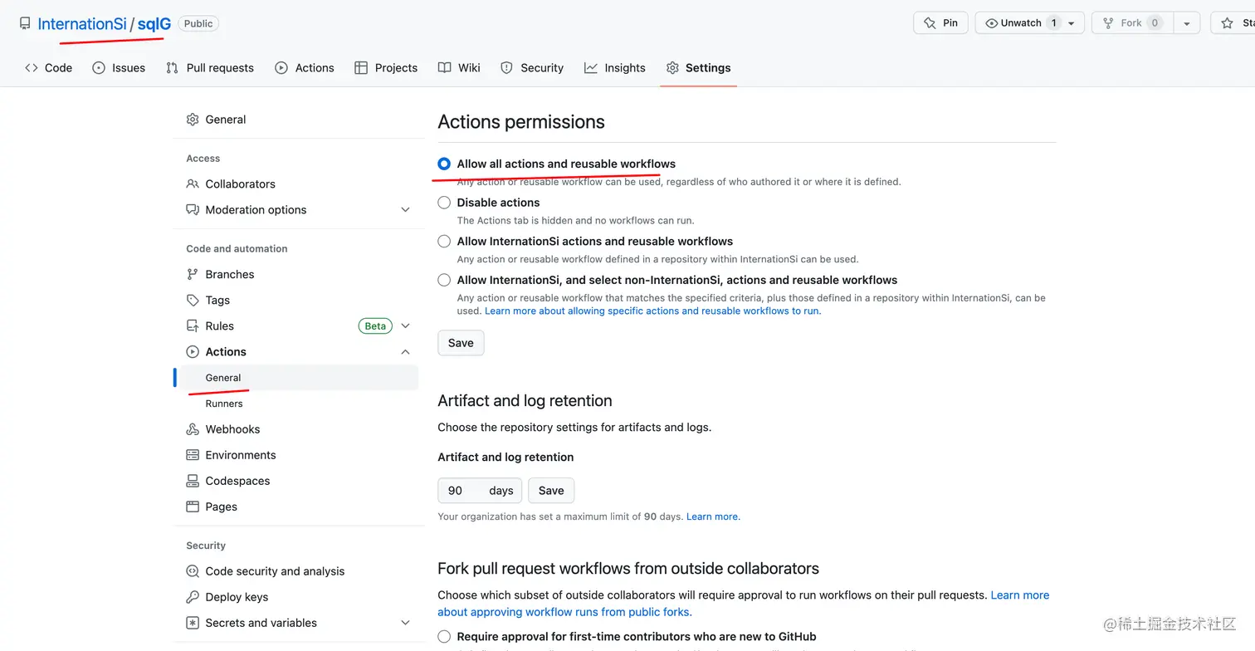Click the Pin icon button

pyautogui.click(x=940, y=23)
